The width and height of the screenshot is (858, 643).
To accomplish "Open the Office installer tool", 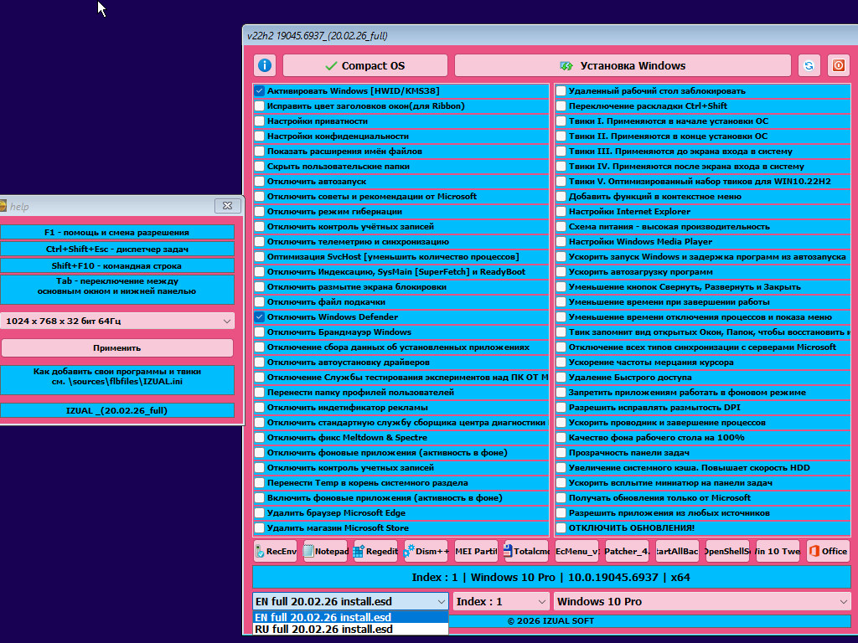I will pyautogui.click(x=828, y=551).
